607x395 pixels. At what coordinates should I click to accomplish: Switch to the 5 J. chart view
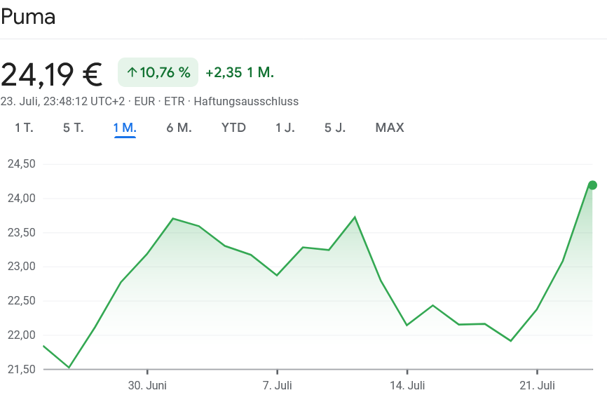[334, 128]
